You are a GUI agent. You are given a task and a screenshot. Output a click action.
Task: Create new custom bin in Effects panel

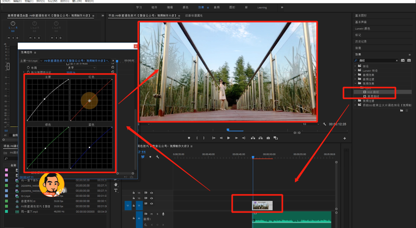pyautogui.click(x=402, y=111)
